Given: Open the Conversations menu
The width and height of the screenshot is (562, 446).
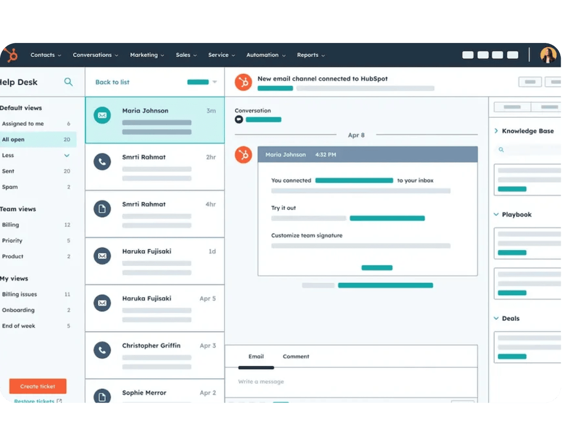Looking at the screenshot, I should pyautogui.click(x=95, y=55).
